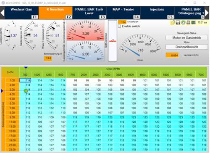Screen dimensions: 210x153
Task: Click the orange lambda field showing 0.664
Action: coord(172,55)
